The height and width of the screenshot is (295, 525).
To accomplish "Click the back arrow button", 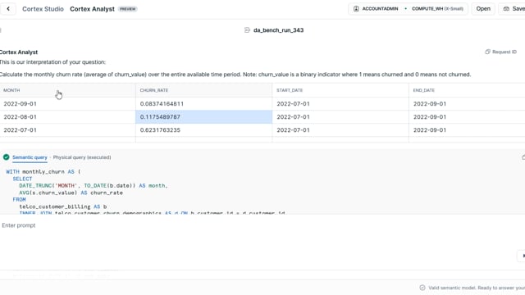I will 8,9.
